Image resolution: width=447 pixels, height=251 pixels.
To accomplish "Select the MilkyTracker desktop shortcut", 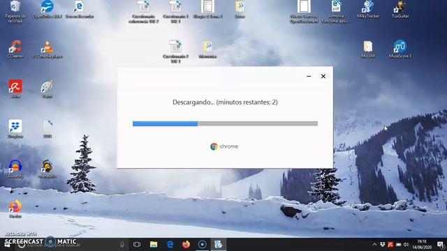I will pos(368,10).
